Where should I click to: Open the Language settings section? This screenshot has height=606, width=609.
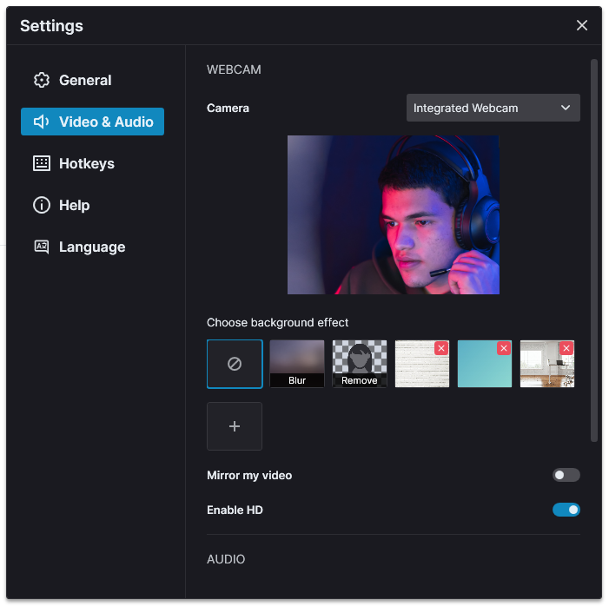(x=92, y=247)
